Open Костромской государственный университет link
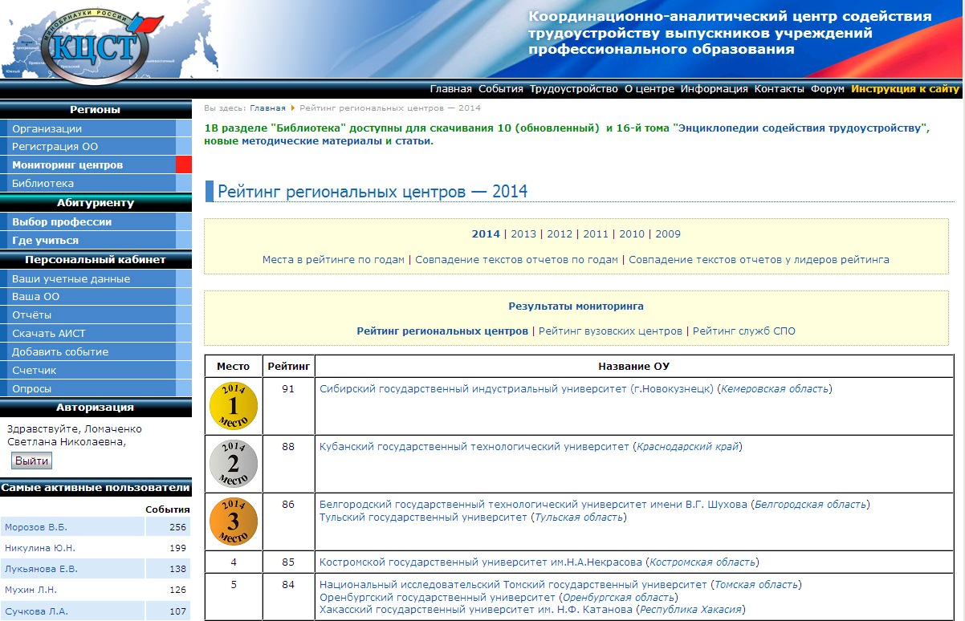Image resolution: width=965 pixels, height=621 pixels. (482, 562)
